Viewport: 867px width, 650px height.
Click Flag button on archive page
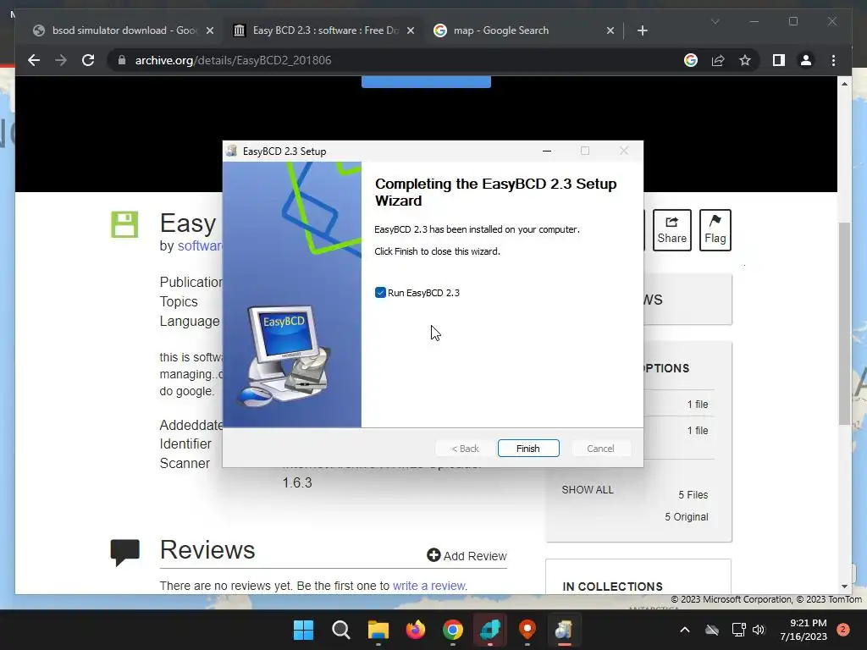(x=715, y=230)
